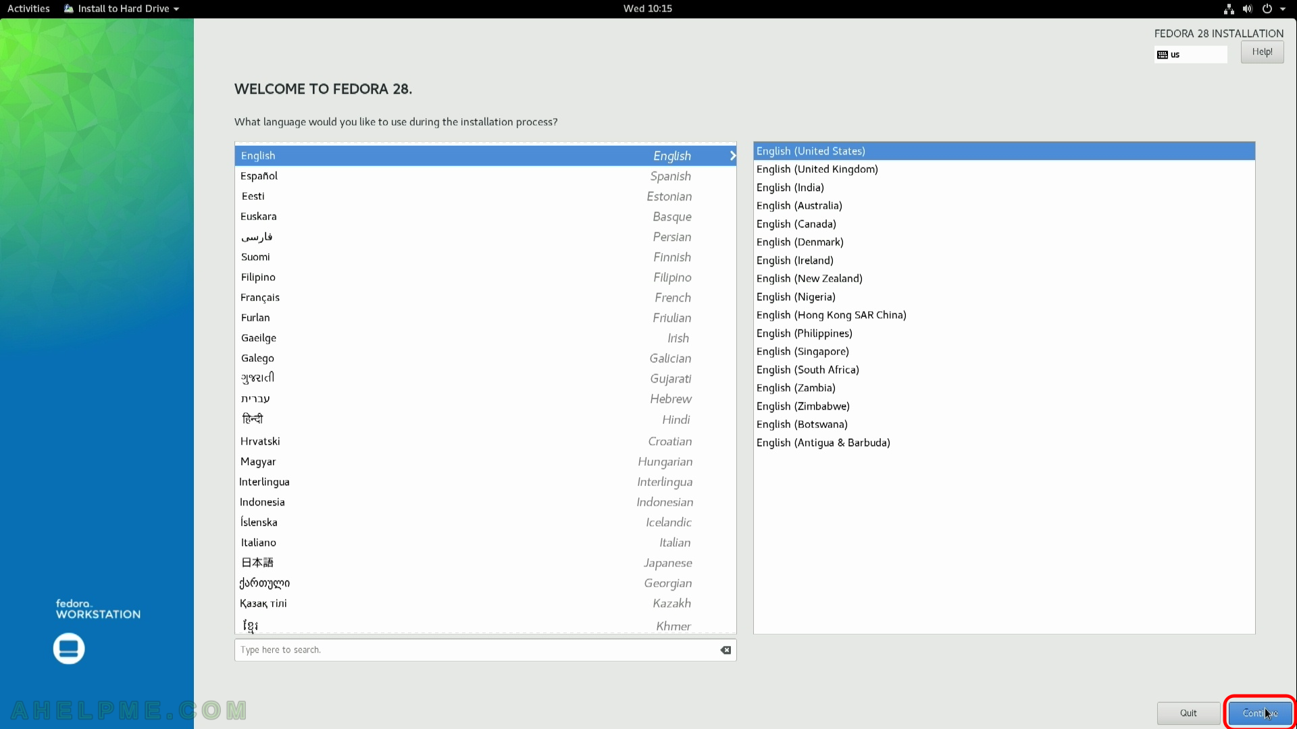
Task: Select the Hindi language row
Action: pyautogui.click(x=485, y=420)
